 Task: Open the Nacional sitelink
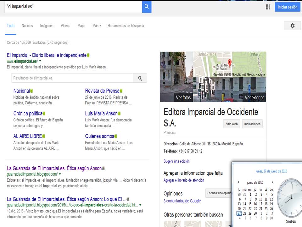tap(22, 91)
